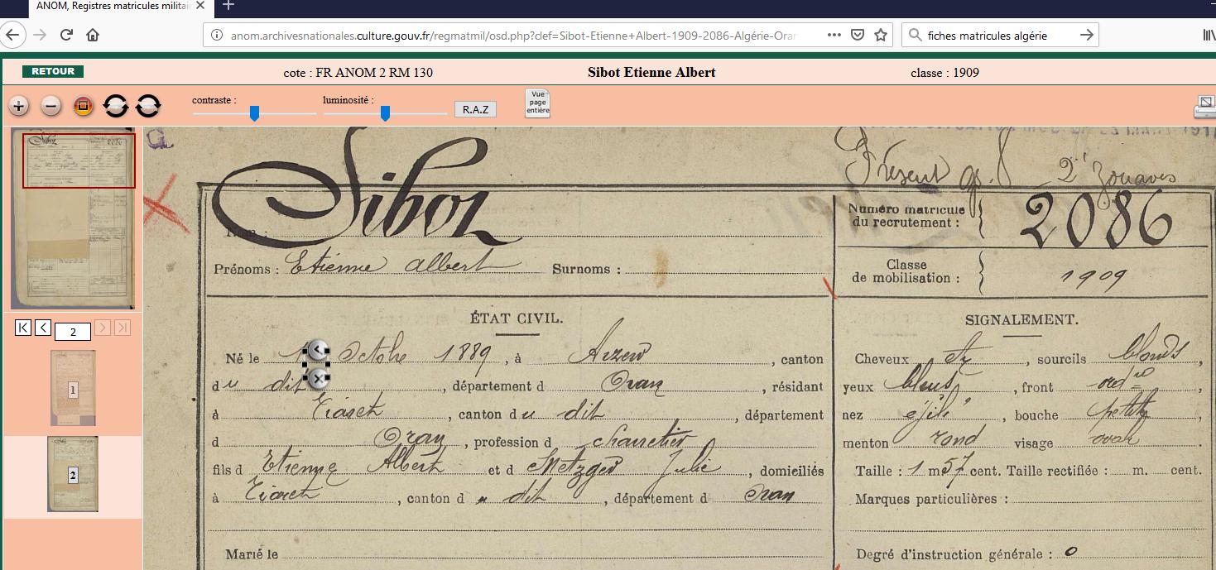Open the page 2 thumbnail
The height and width of the screenshot is (570, 1216).
point(73,474)
